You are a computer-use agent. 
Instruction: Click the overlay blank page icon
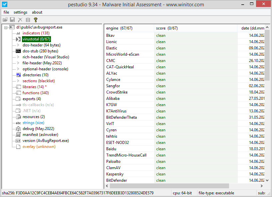tap(18, 147)
